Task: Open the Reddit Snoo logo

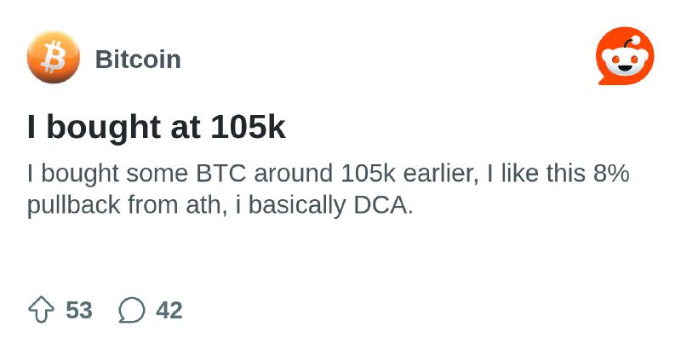Action: [625, 55]
